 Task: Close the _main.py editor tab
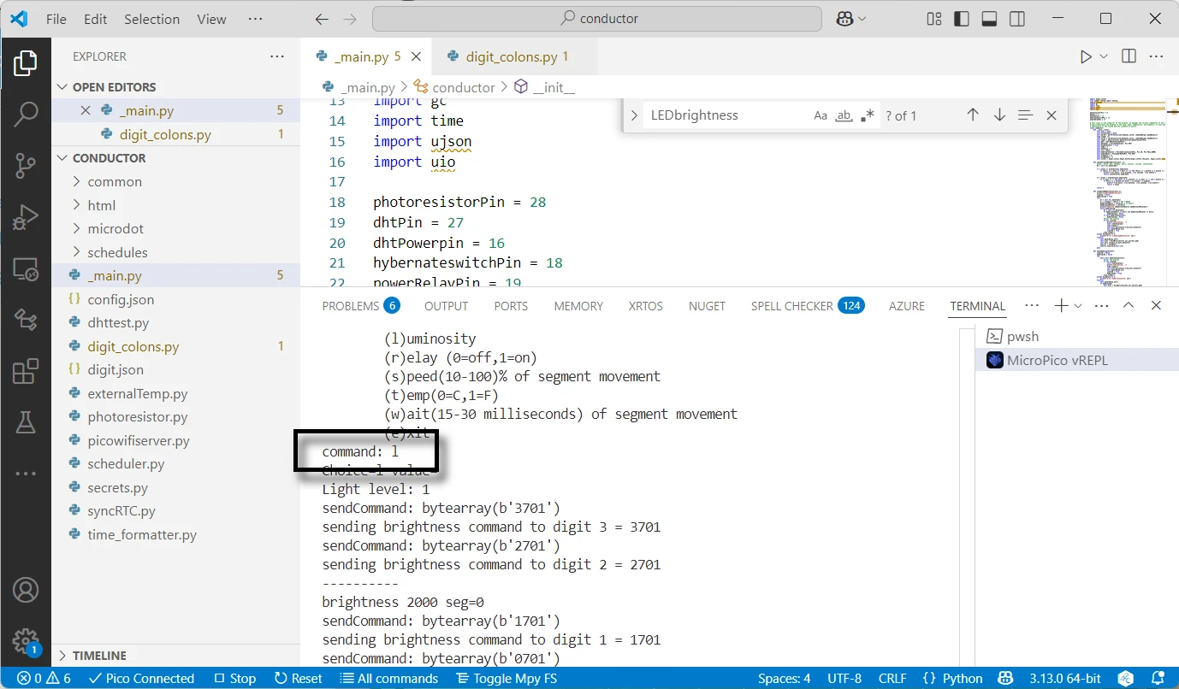tap(416, 56)
